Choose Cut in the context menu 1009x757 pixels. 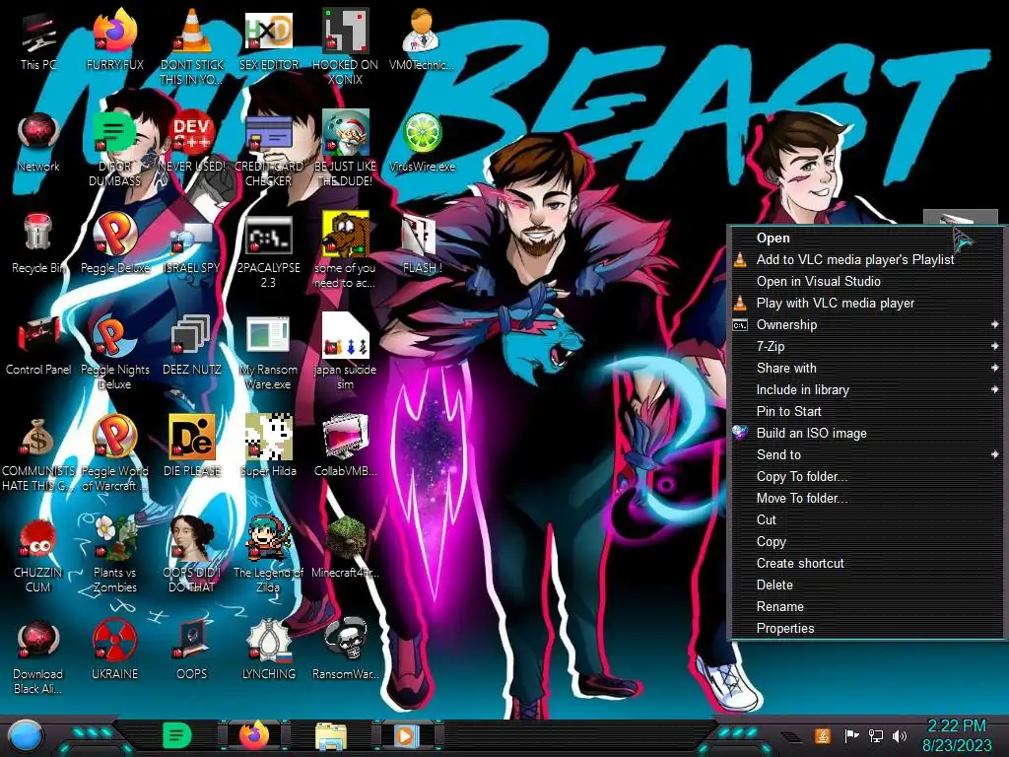867,520
